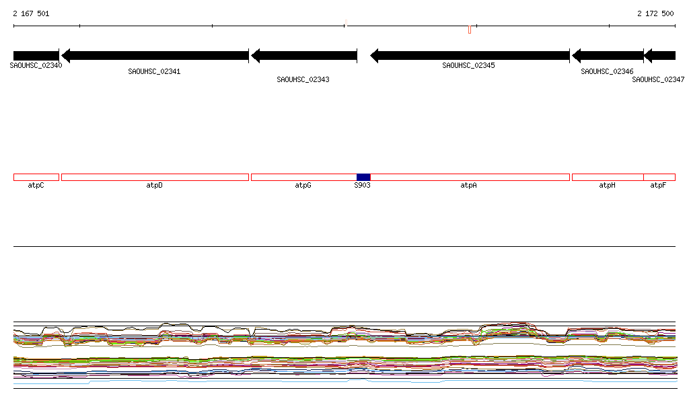Screen dimensions: 689x411
Task: Click the atpG red annotation box
Action: coord(304,178)
